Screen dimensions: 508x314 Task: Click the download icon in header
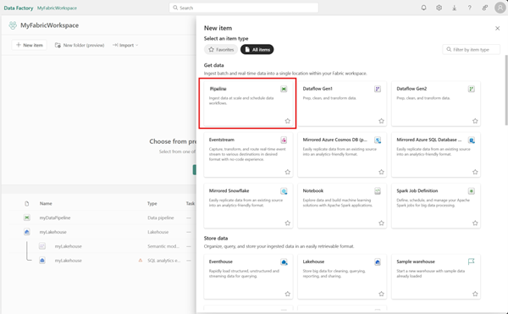pos(454,8)
